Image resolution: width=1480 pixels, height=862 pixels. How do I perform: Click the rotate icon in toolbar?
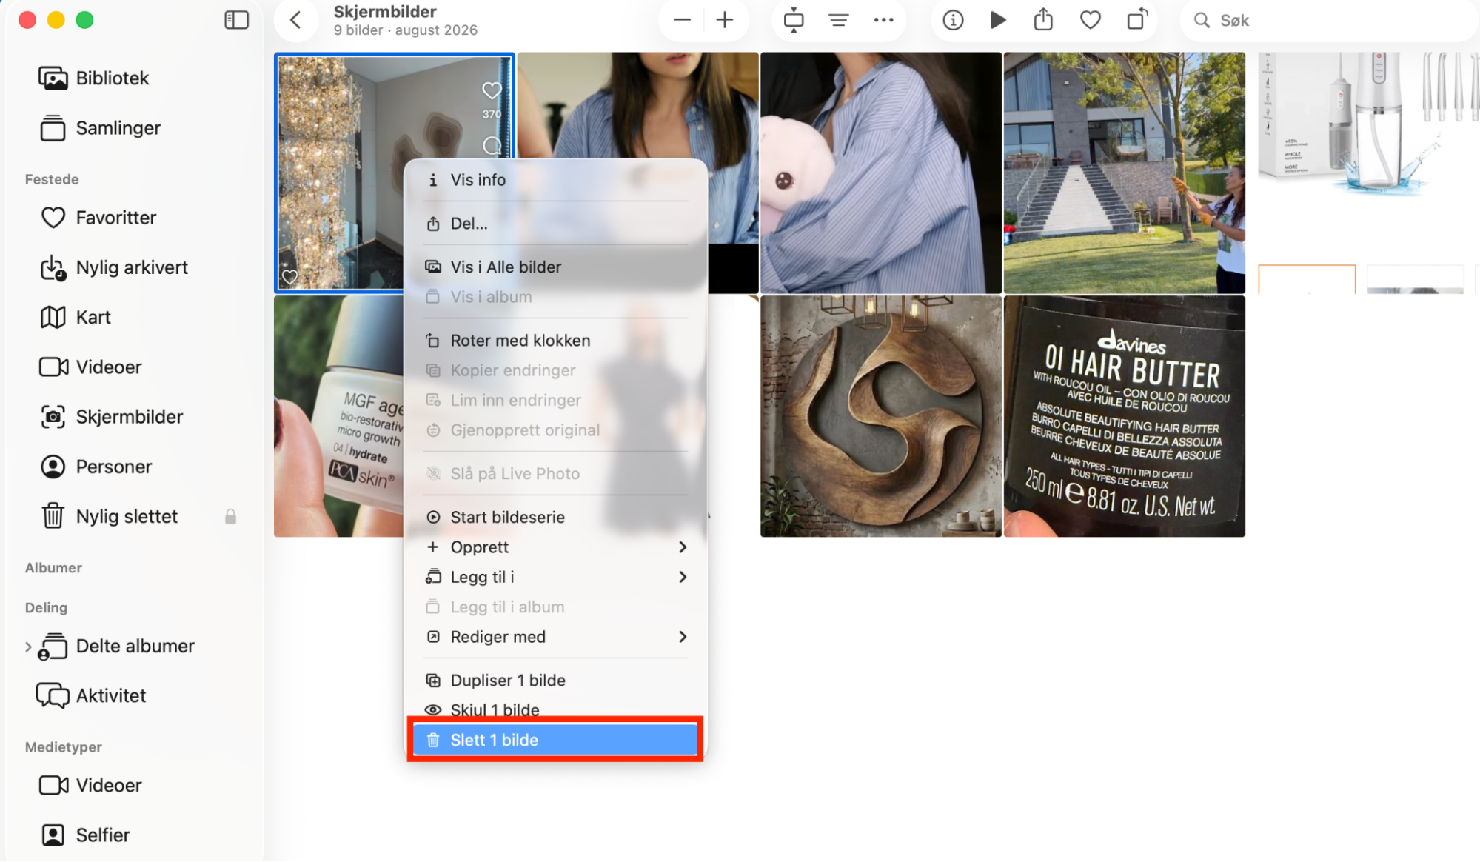(1136, 20)
